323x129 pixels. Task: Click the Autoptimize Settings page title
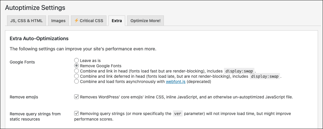(x=35, y=8)
